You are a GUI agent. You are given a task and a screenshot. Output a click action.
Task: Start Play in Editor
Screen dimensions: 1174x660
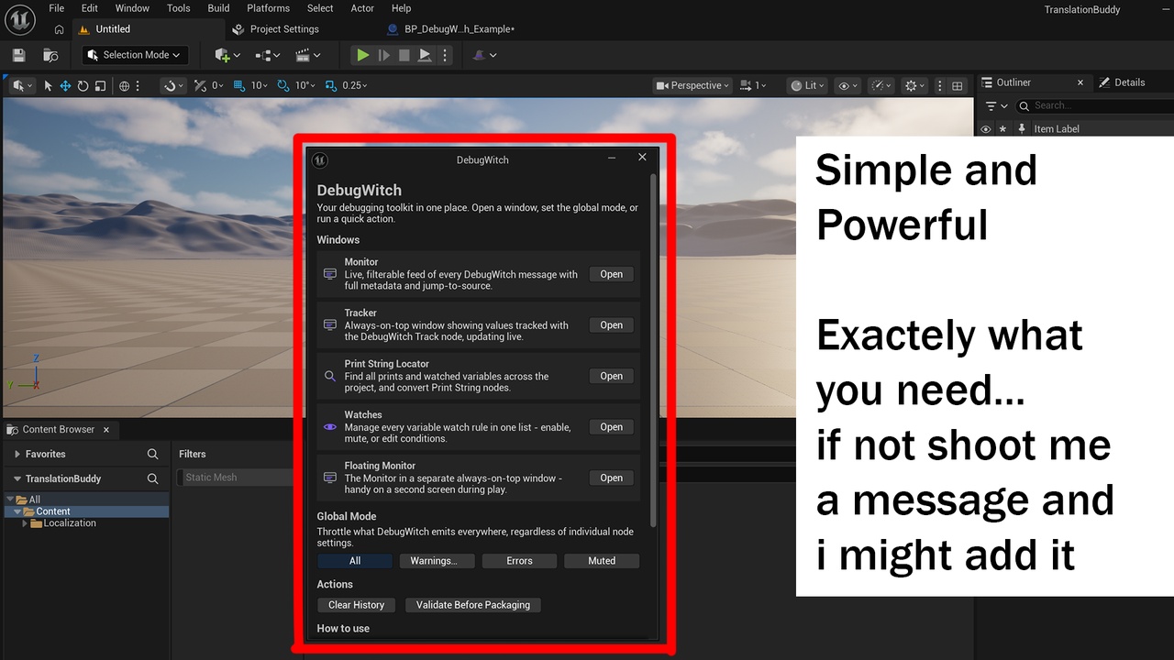[x=363, y=55]
